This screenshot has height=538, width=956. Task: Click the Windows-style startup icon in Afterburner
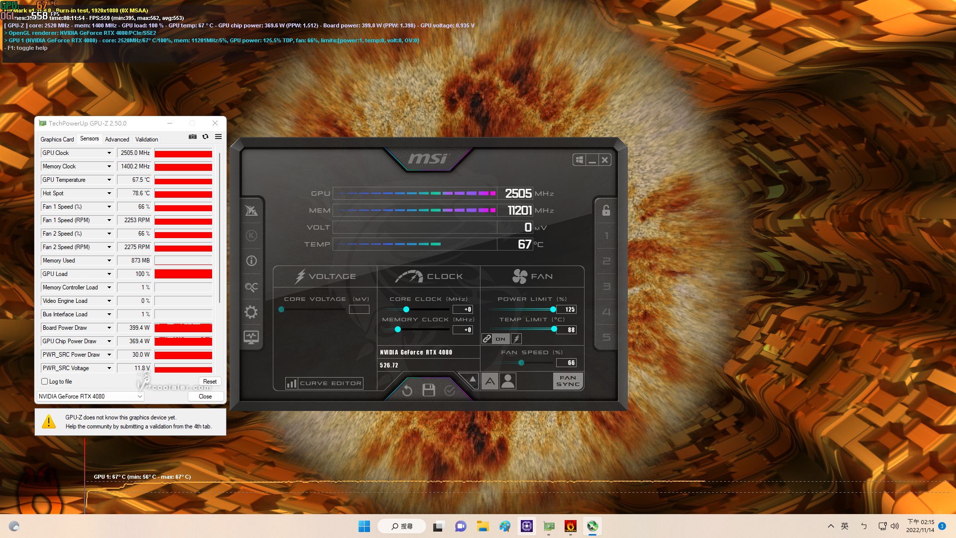[579, 160]
